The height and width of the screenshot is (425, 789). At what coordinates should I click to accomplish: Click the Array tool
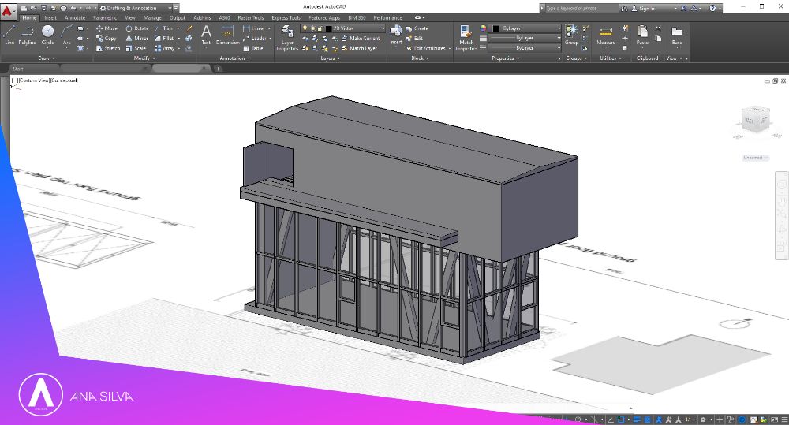tap(165, 48)
